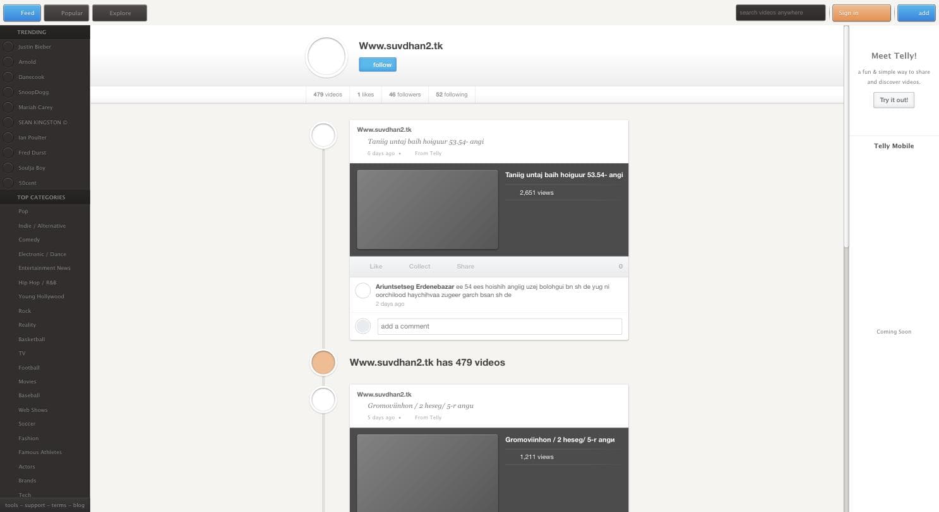Open the Comedy category
The image size is (939, 512).
pyautogui.click(x=29, y=240)
